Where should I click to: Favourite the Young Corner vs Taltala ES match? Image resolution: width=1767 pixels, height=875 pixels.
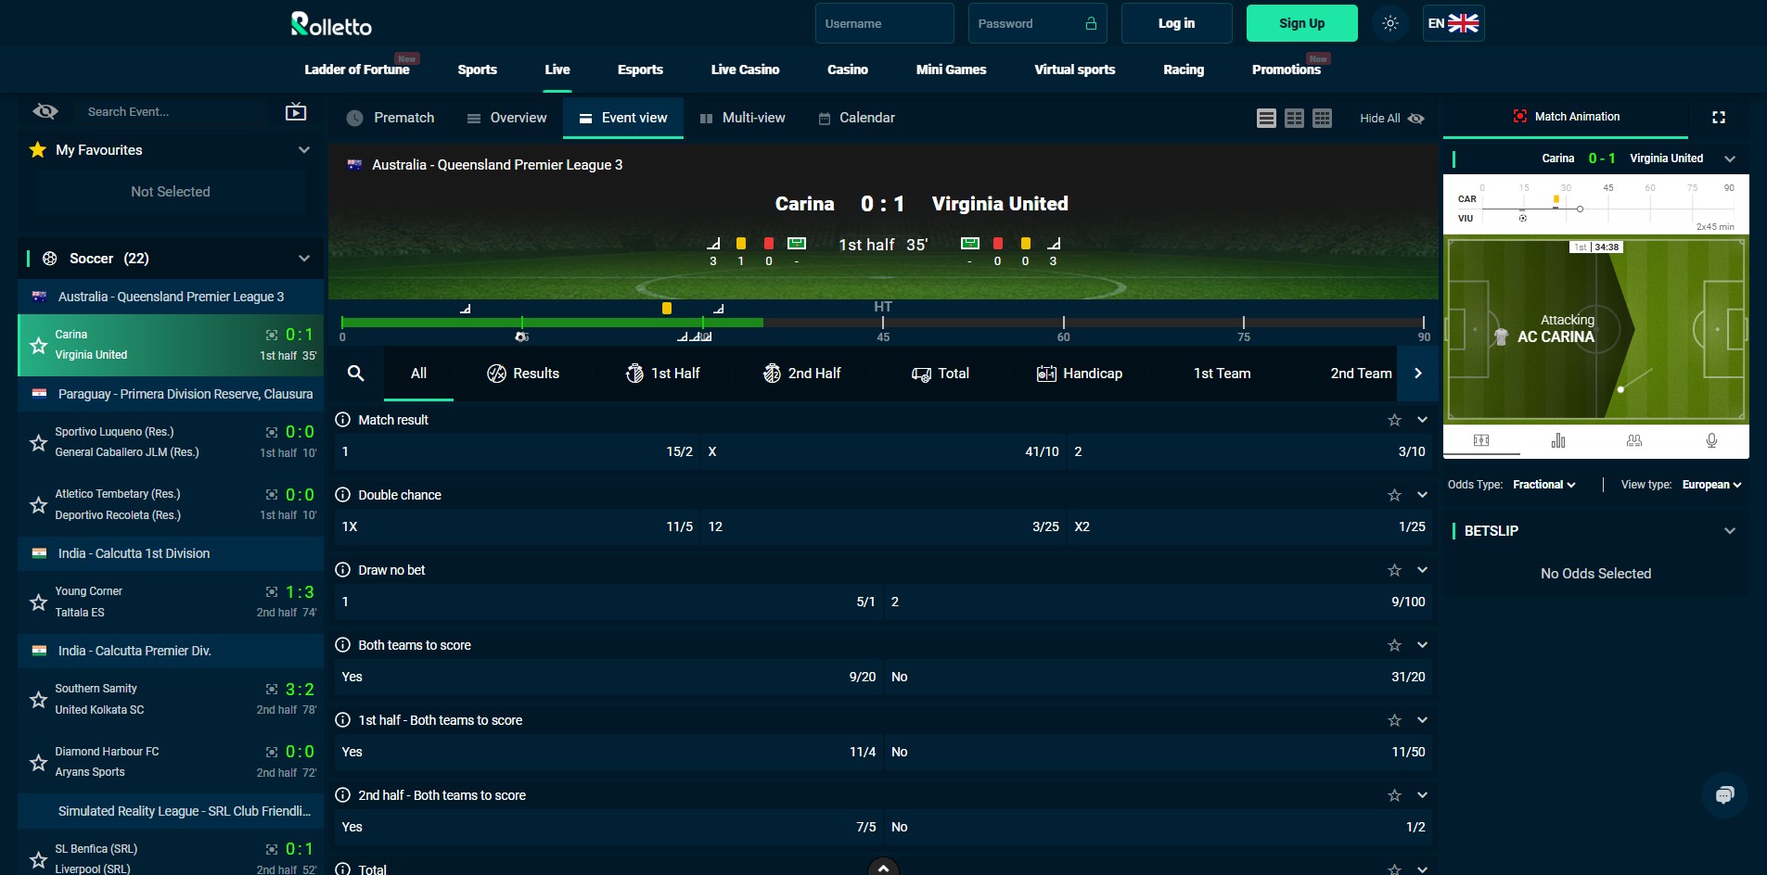(38, 602)
